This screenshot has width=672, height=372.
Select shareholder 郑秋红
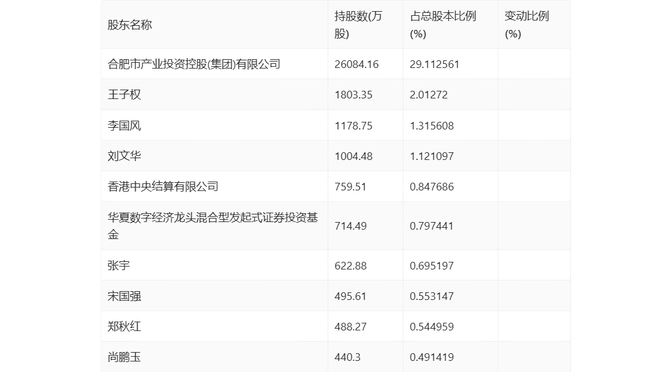click(124, 326)
